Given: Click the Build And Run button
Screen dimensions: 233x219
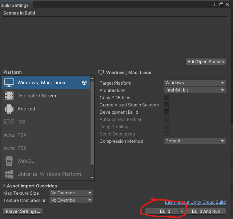Looking at the screenshot, I should [206, 211].
